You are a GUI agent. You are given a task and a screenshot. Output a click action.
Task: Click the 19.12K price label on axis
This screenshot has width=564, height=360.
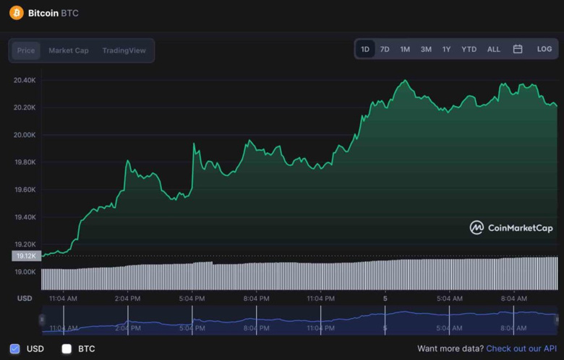pyautogui.click(x=25, y=256)
